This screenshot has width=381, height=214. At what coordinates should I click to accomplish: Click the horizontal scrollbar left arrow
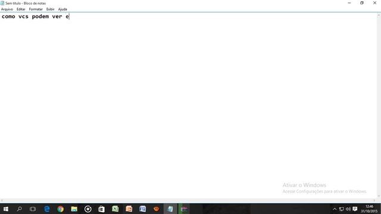pos(2,200)
